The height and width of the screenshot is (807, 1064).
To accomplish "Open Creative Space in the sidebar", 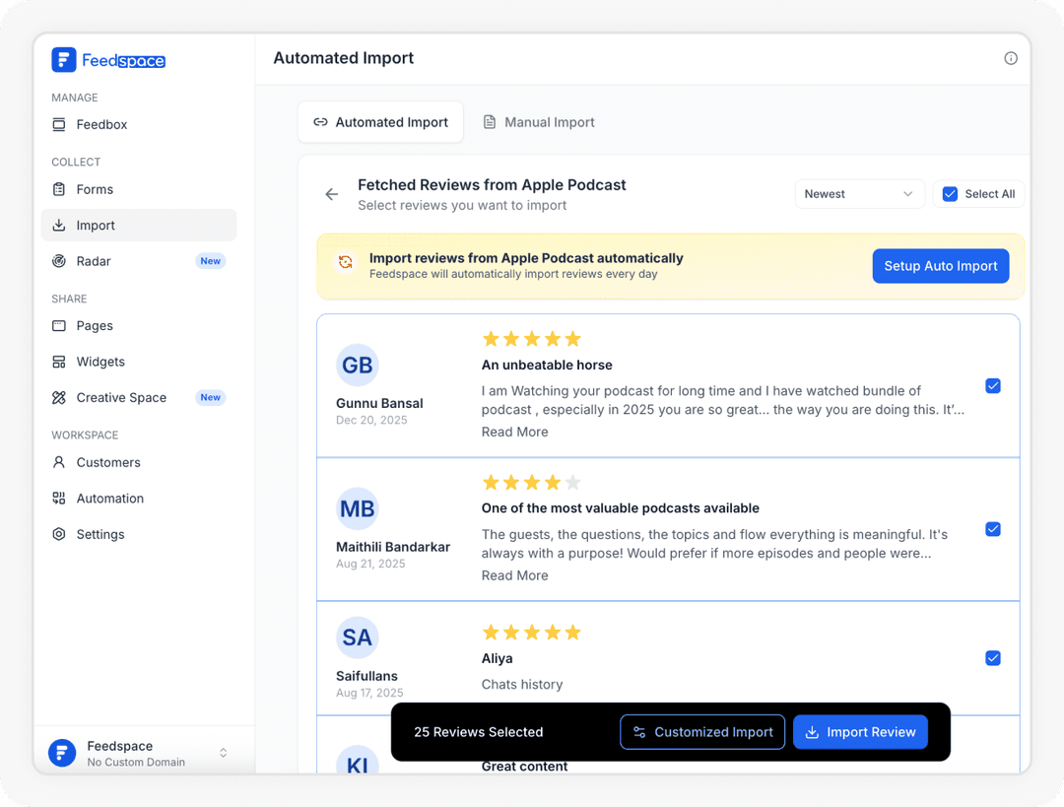I will (139, 398).
